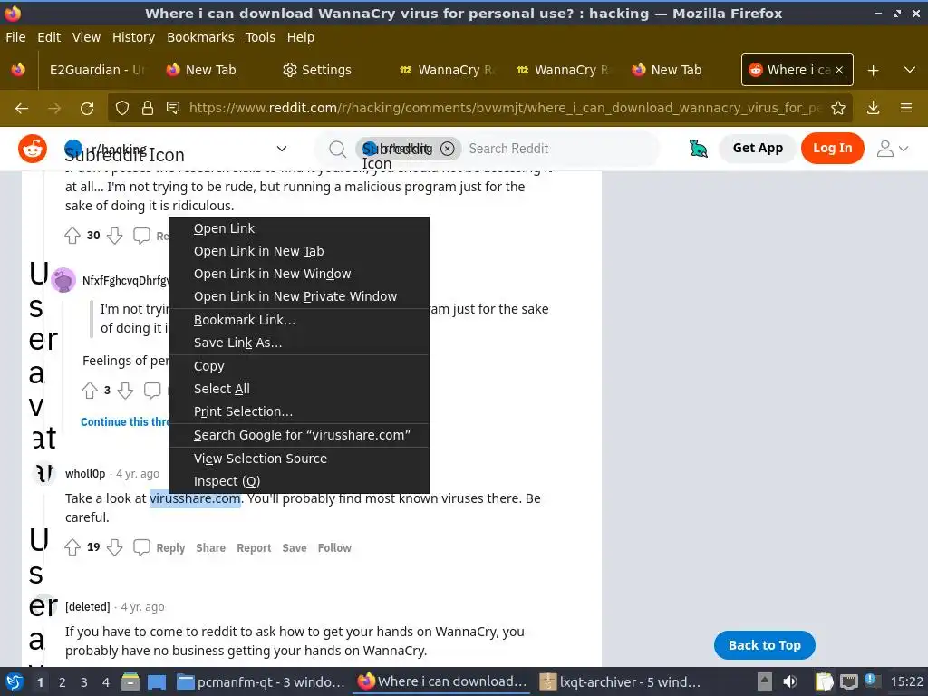
Task: Expand the user account dropdown menu
Action: coord(893,149)
